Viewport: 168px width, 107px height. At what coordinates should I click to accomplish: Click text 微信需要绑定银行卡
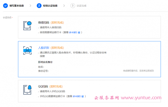coord(51,32)
